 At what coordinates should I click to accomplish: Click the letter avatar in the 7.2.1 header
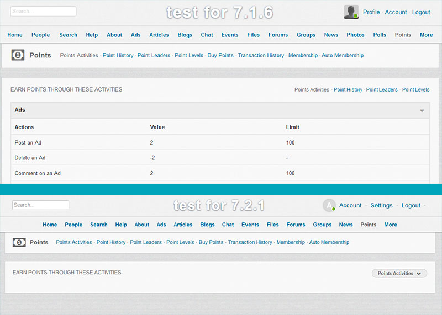click(329, 205)
